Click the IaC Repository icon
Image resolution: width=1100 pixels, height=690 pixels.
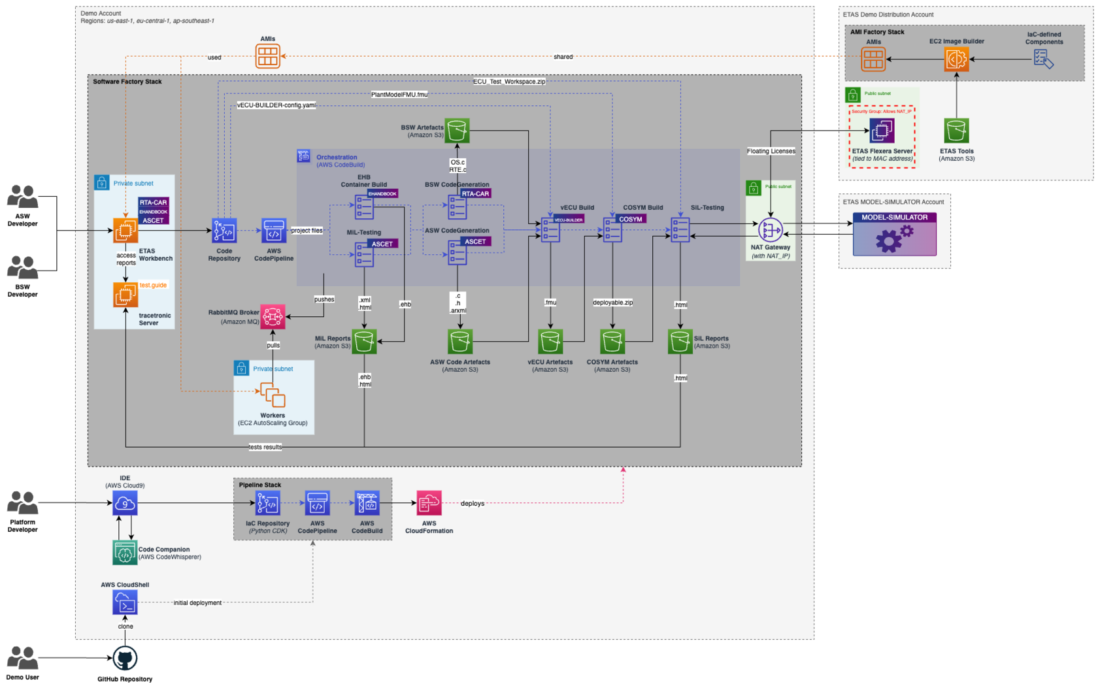click(267, 503)
